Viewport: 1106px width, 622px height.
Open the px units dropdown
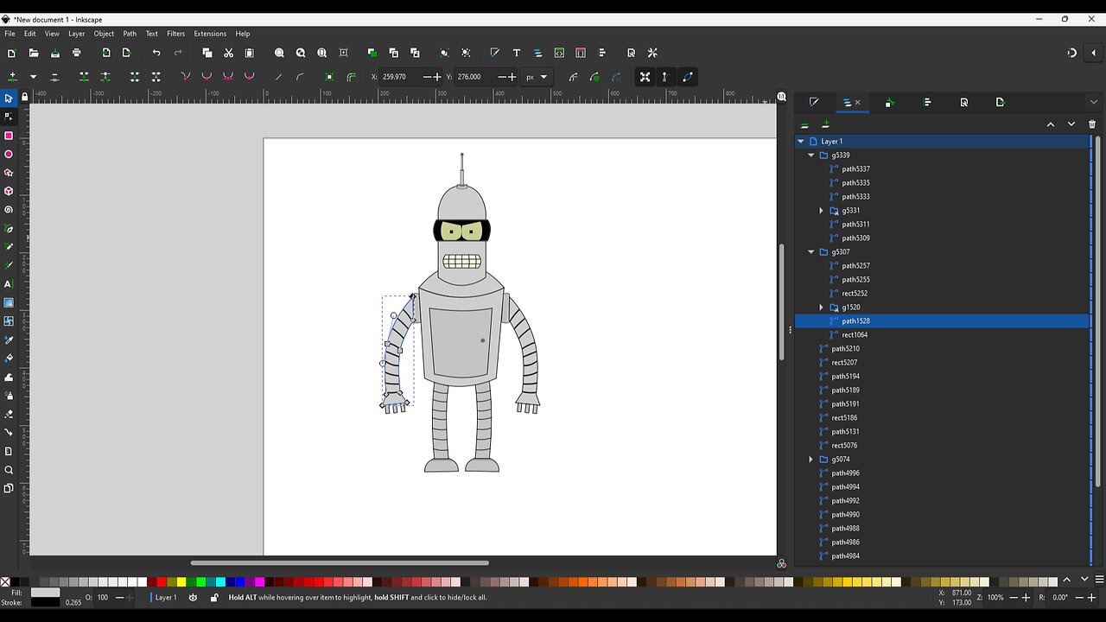pyautogui.click(x=537, y=77)
